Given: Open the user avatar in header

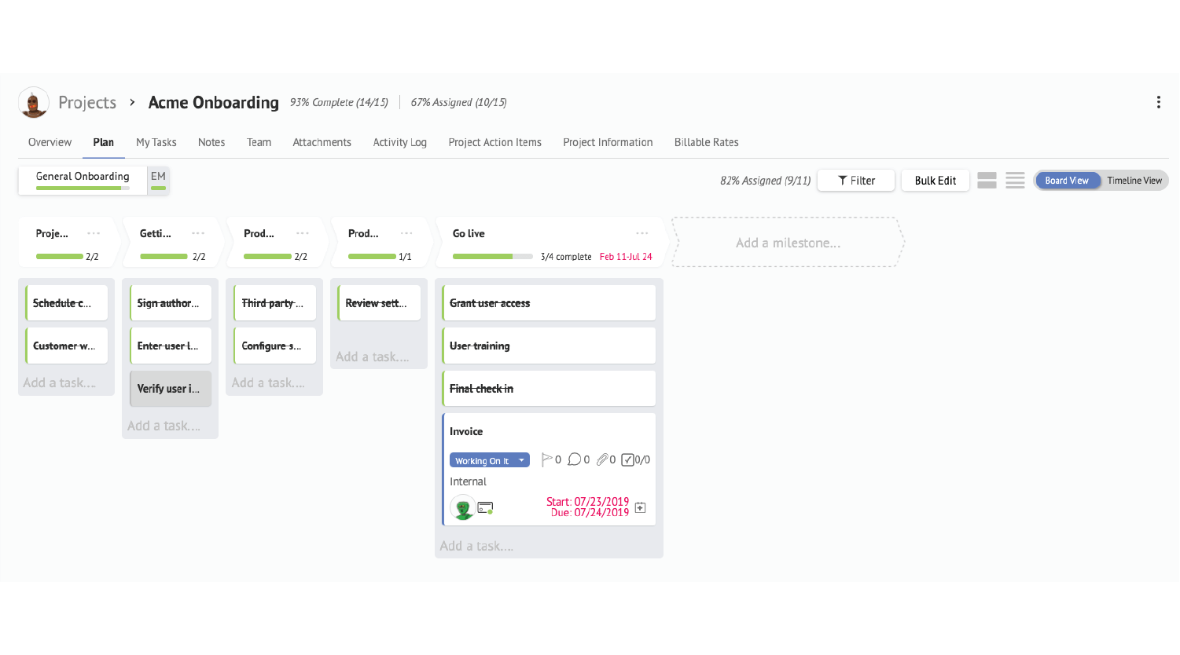Looking at the screenshot, I should coord(34,102).
